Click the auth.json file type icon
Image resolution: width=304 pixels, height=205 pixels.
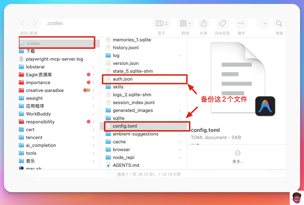108,79
